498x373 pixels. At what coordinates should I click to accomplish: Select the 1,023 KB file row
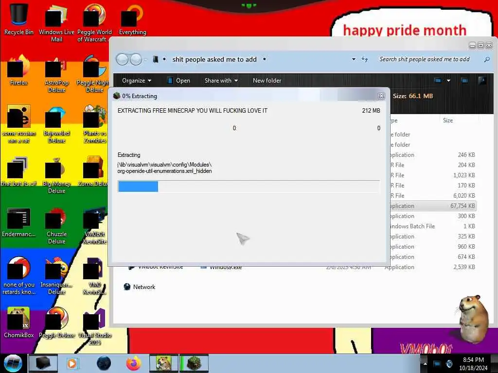(433, 175)
